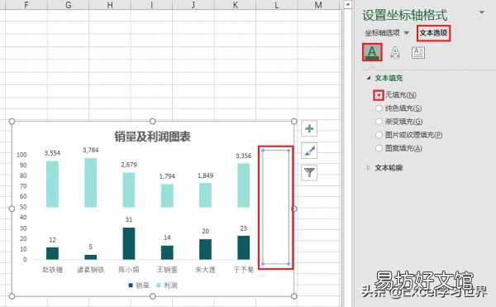Click the data label 3,784
This screenshot has width=496, height=307.
pos(90,150)
